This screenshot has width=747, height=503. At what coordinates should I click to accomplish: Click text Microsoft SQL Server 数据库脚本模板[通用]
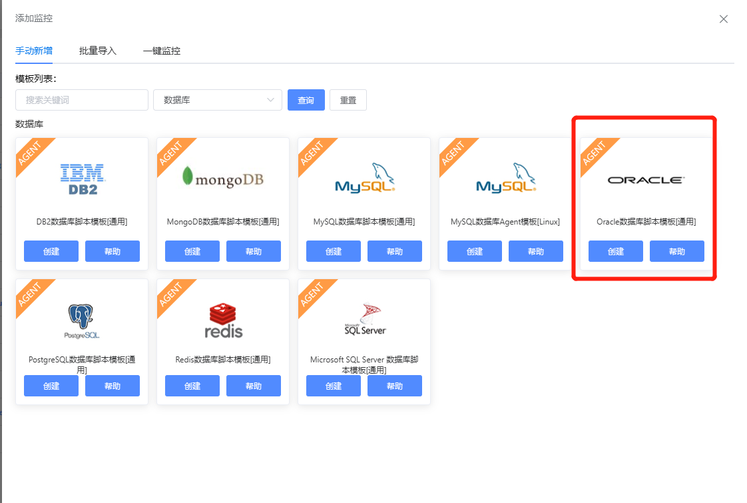click(364, 364)
